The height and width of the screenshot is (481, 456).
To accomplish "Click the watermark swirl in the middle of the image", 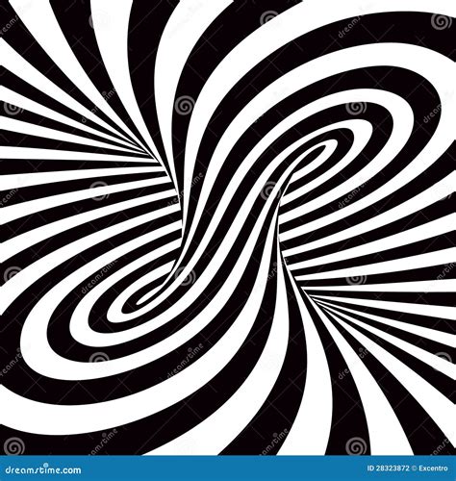I will pos(269,191).
